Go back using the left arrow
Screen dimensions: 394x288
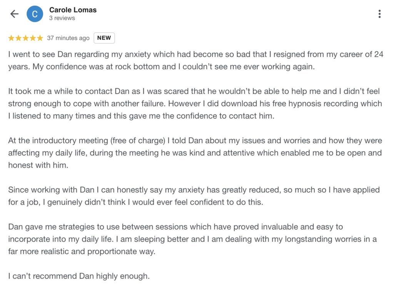(x=14, y=14)
